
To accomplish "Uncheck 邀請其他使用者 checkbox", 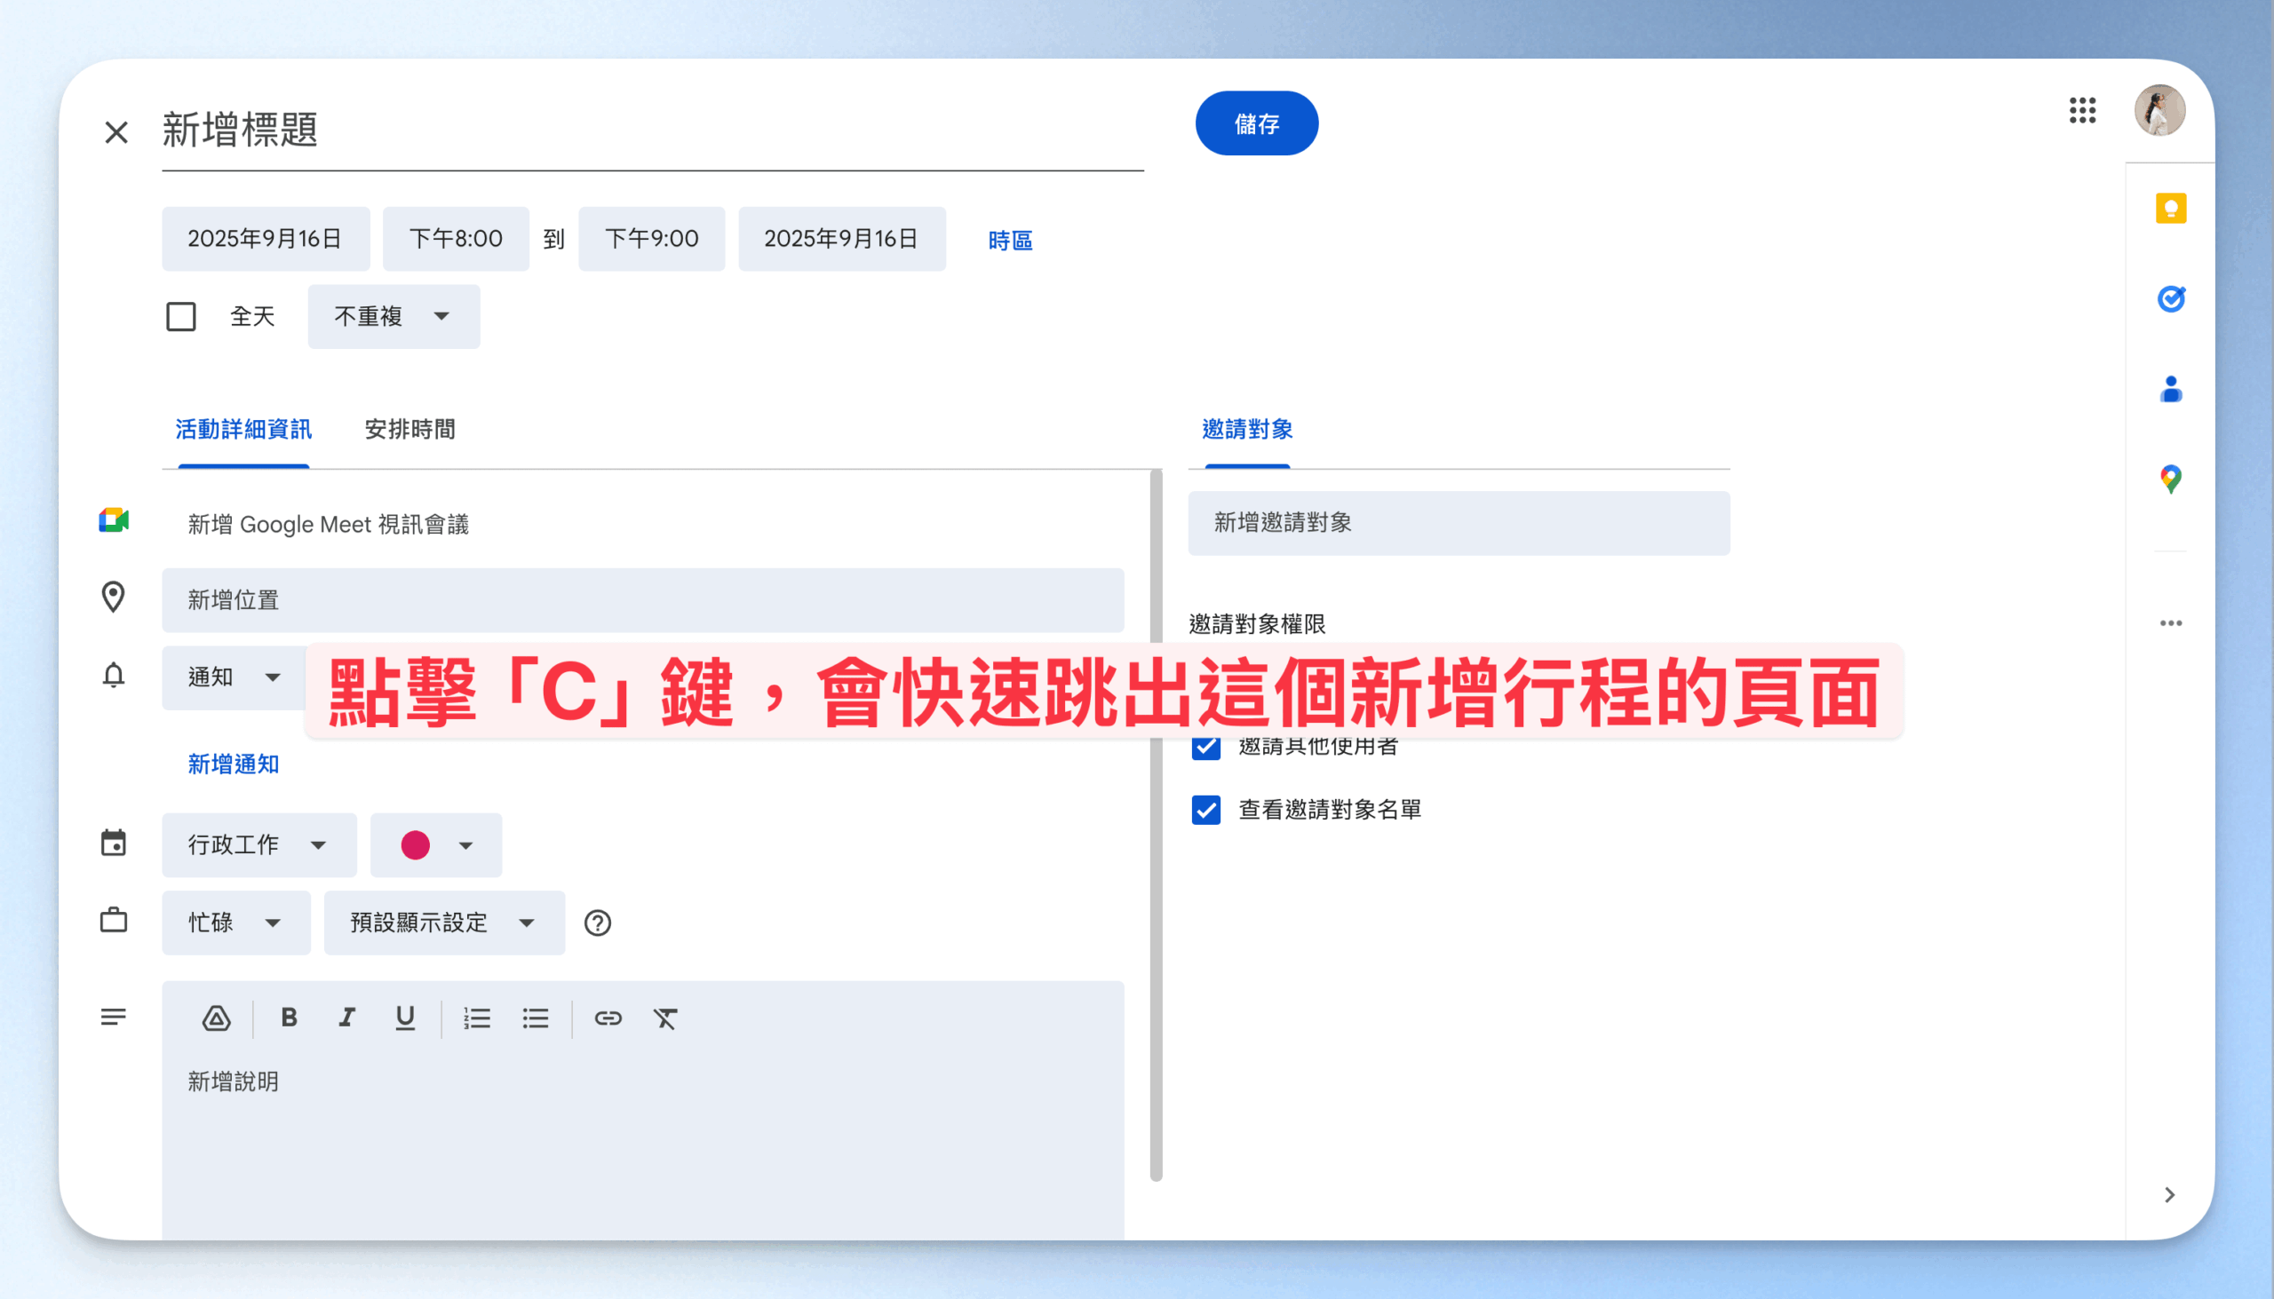I will pyautogui.click(x=1205, y=748).
